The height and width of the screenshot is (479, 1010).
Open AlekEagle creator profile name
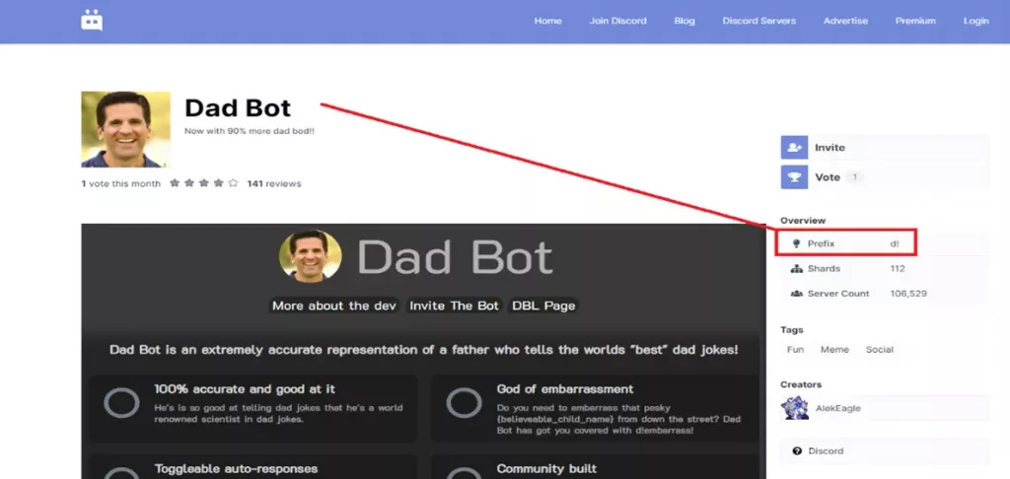(x=838, y=408)
